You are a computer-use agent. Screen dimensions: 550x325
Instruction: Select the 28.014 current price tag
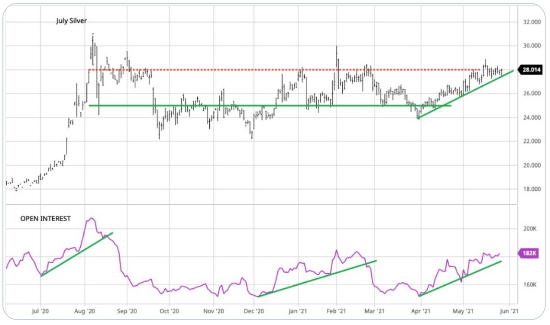point(531,70)
